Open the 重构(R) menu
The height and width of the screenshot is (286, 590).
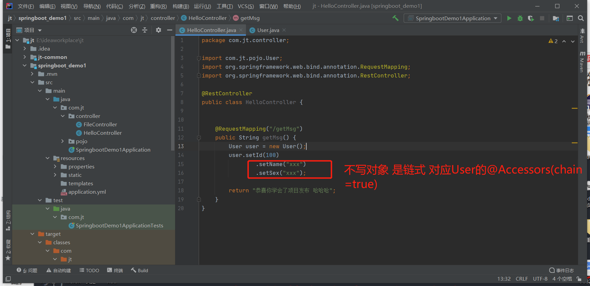pos(159,6)
